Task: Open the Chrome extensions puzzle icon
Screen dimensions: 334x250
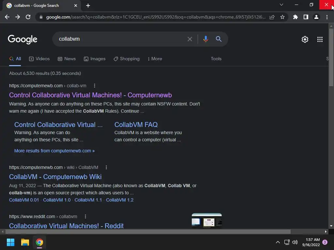Action: point(295,17)
